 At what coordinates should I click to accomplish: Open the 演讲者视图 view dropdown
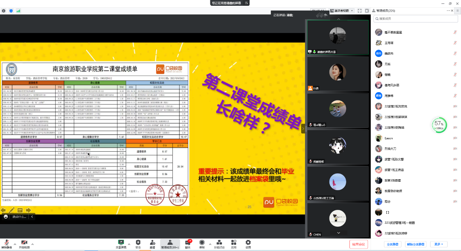pyautogui.click(x=341, y=11)
